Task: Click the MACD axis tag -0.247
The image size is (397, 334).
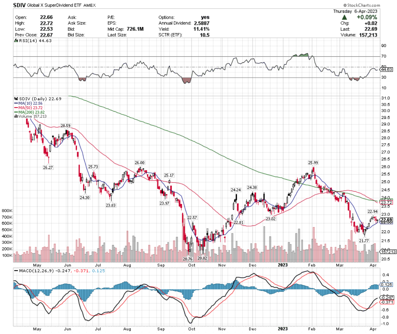Action: click(x=387, y=297)
